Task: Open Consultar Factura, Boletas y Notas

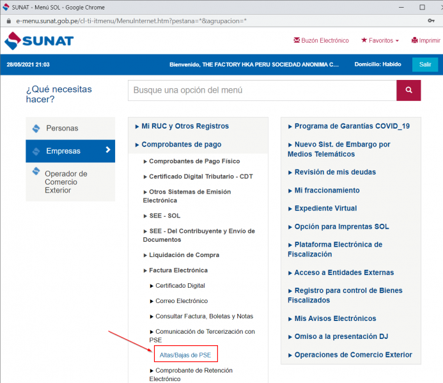Action: coord(204,317)
